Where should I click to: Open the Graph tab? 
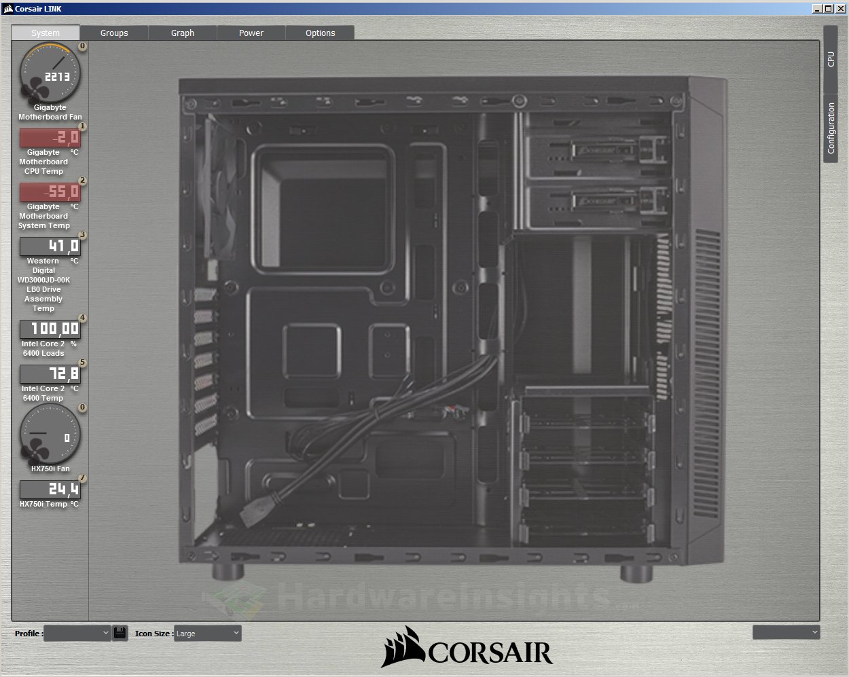click(183, 33)
